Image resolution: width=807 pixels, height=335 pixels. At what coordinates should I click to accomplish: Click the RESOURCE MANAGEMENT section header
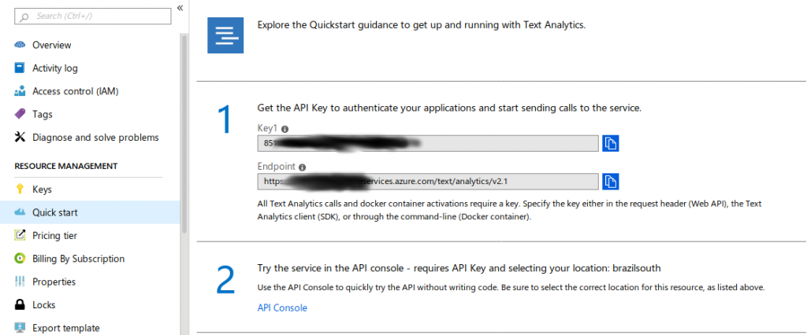(x=66, y=166)
